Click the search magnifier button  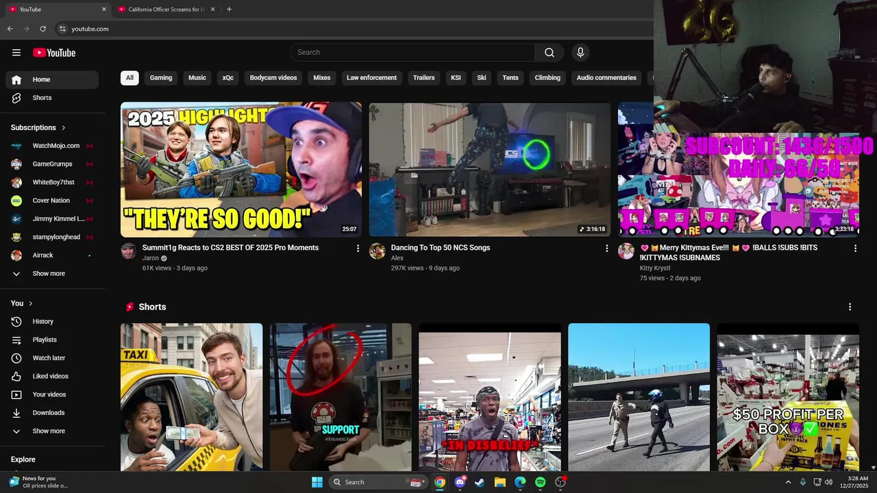[x=549, y=53]
